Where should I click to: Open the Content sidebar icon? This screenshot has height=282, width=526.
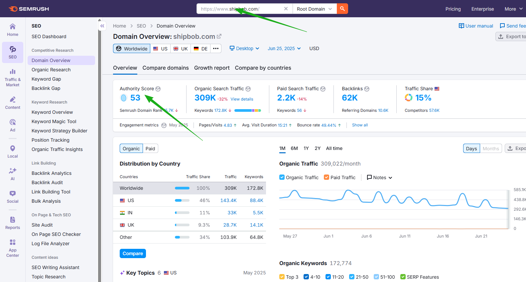click(x=13, y=103)
